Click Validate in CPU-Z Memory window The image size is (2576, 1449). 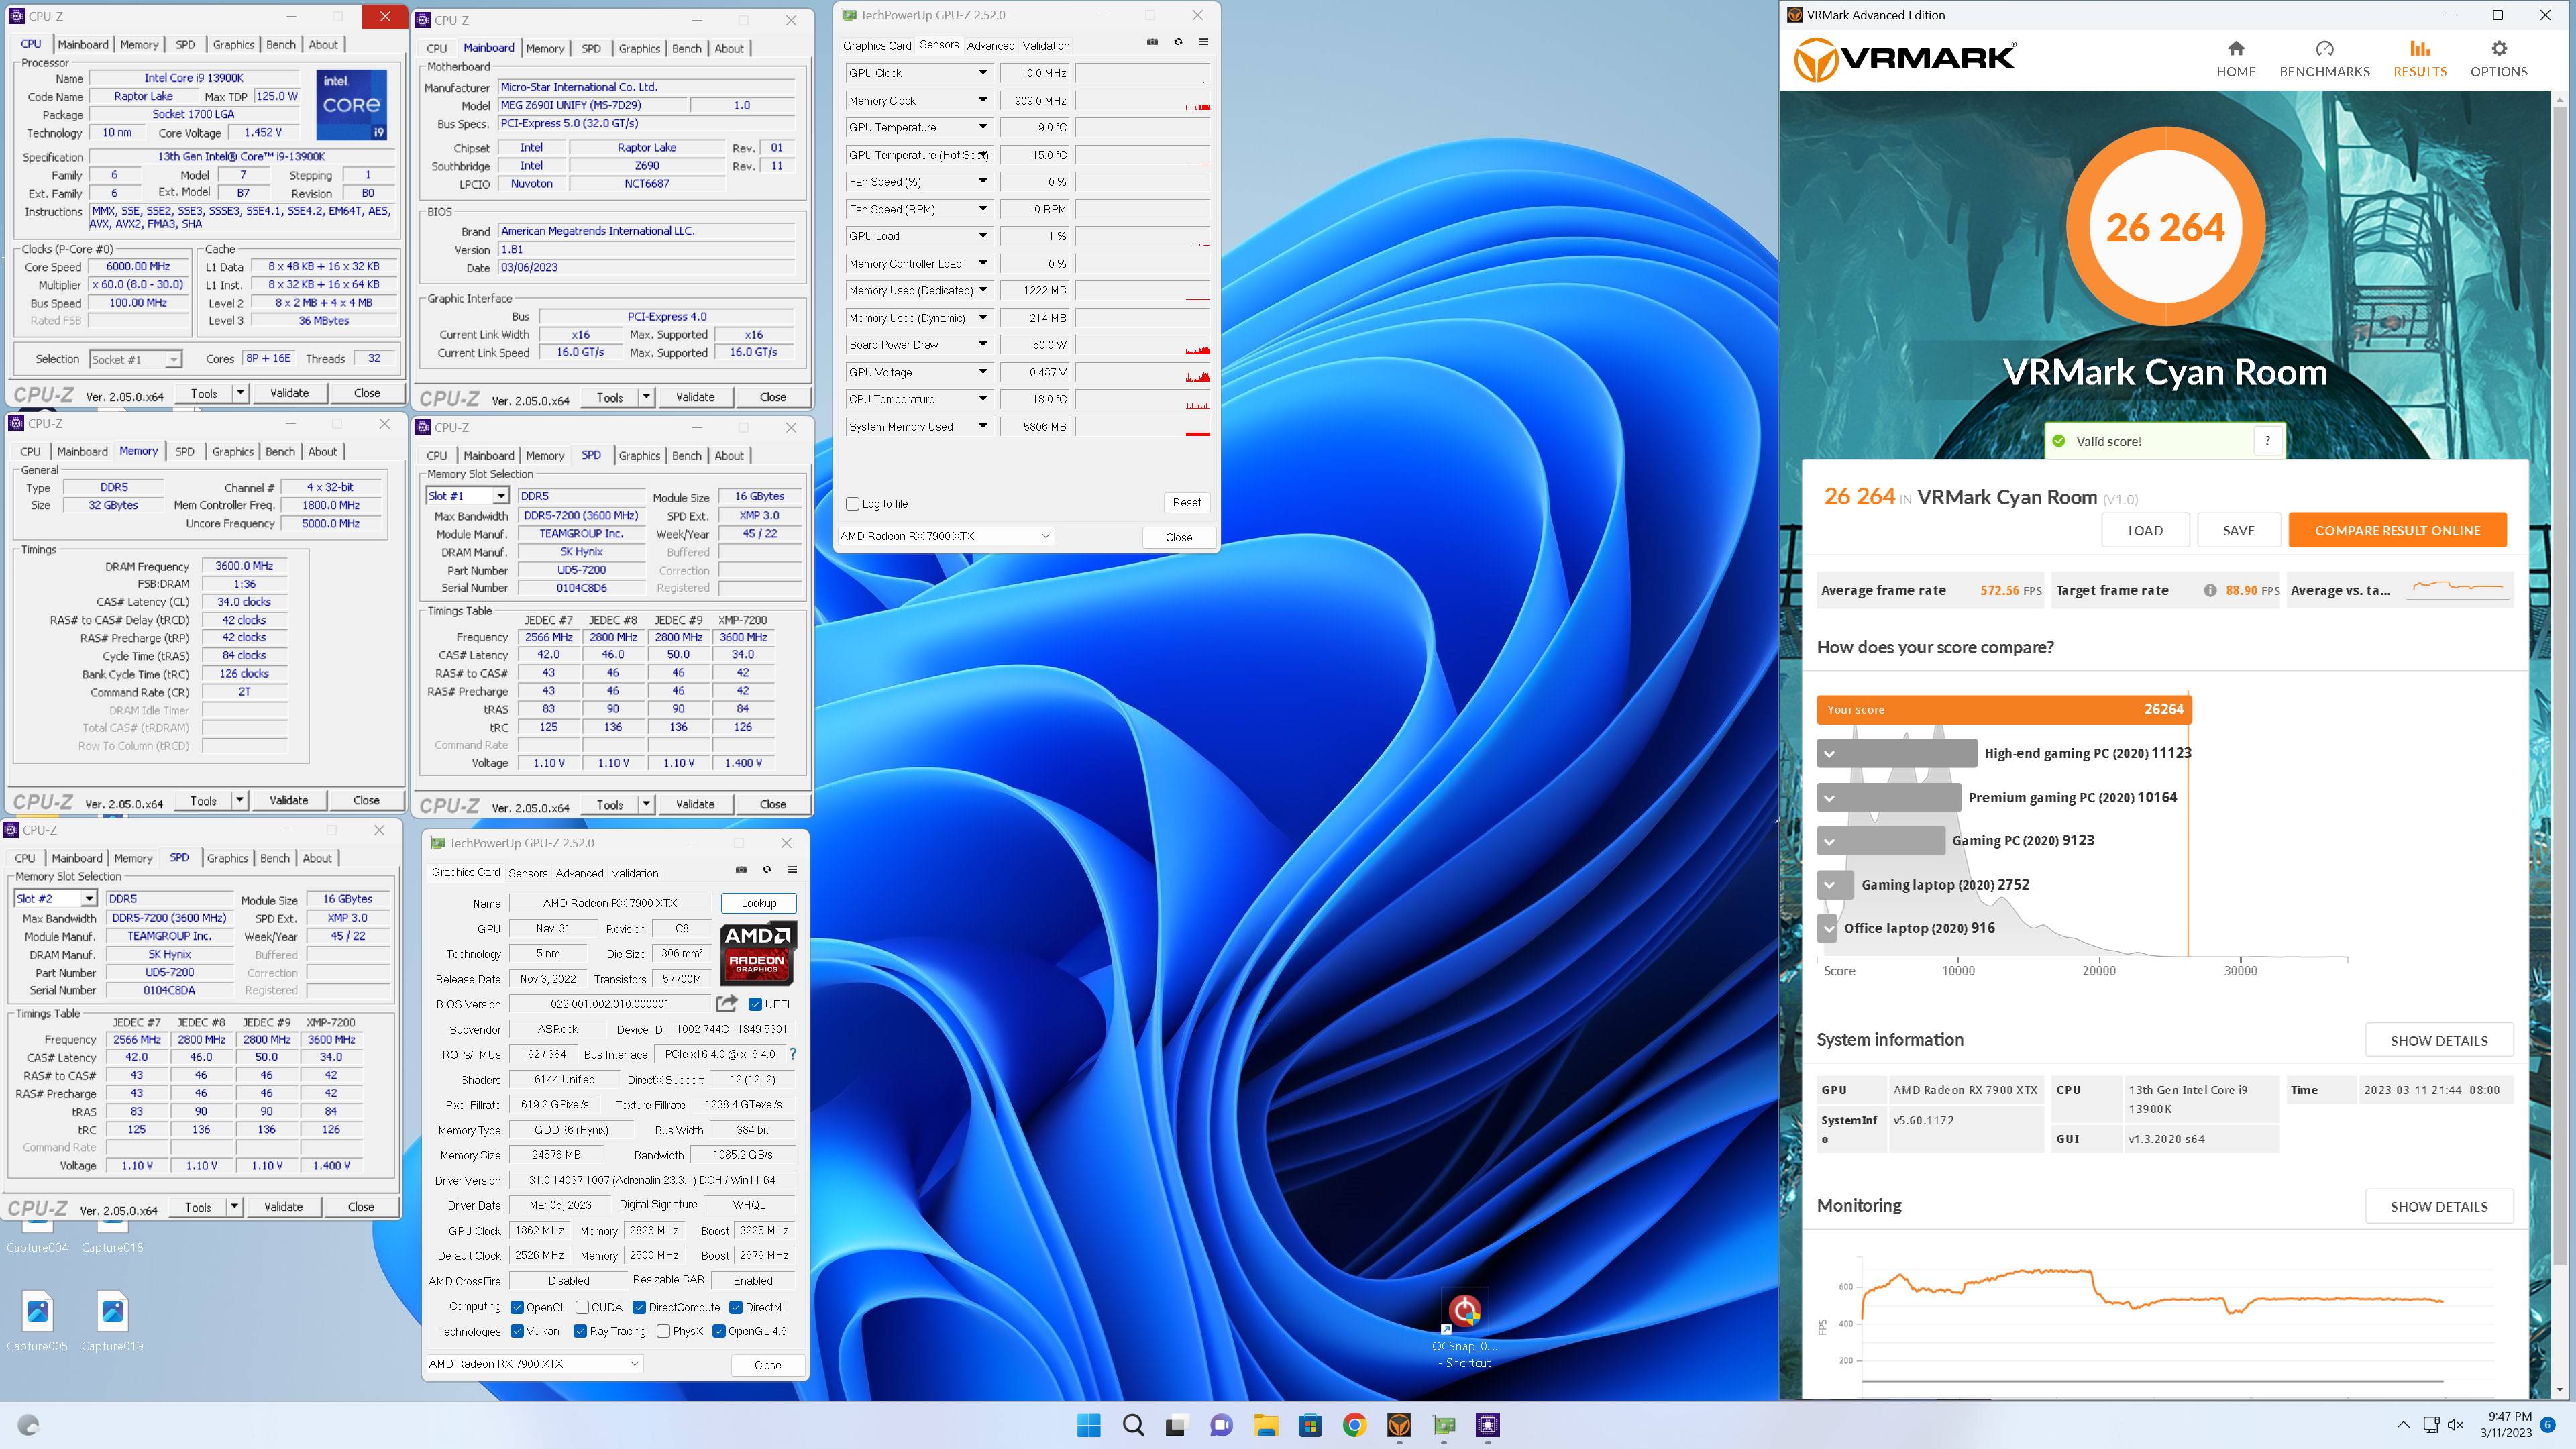(288, 800)
